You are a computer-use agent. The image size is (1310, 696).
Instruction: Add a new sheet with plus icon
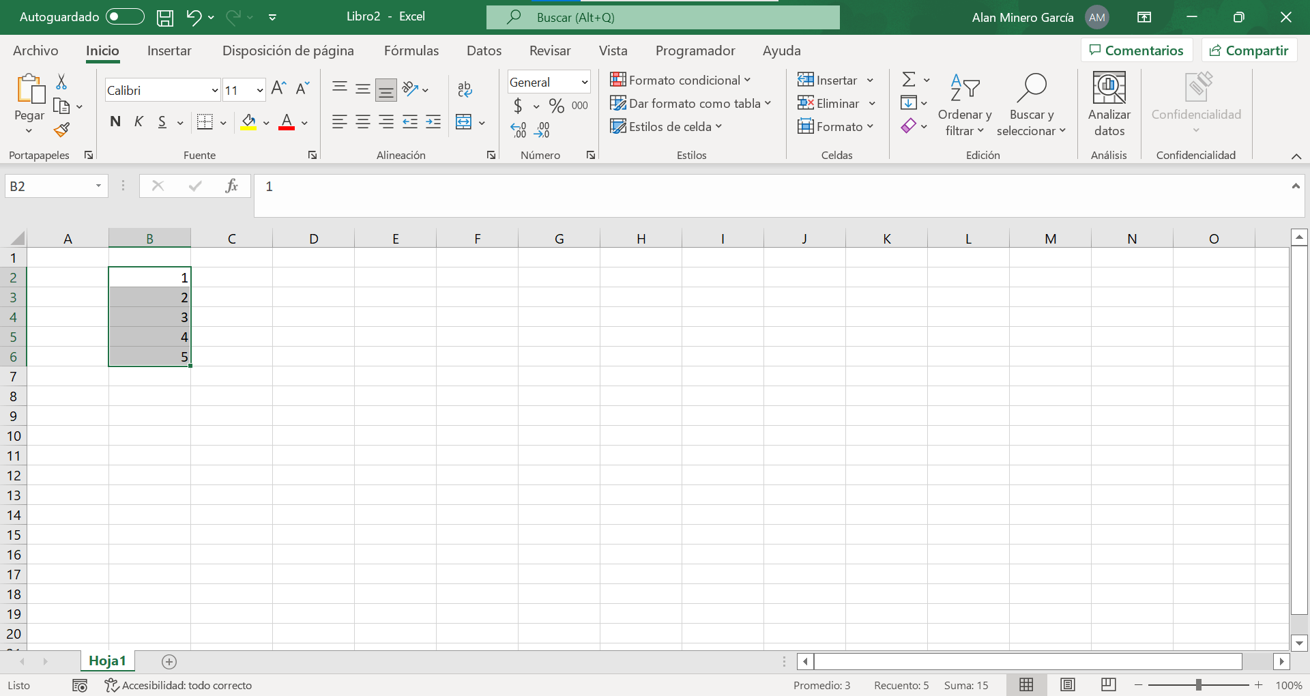[x=169, y=661]
